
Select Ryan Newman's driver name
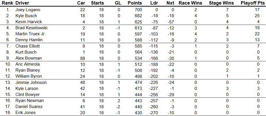(x=28, y=101)
